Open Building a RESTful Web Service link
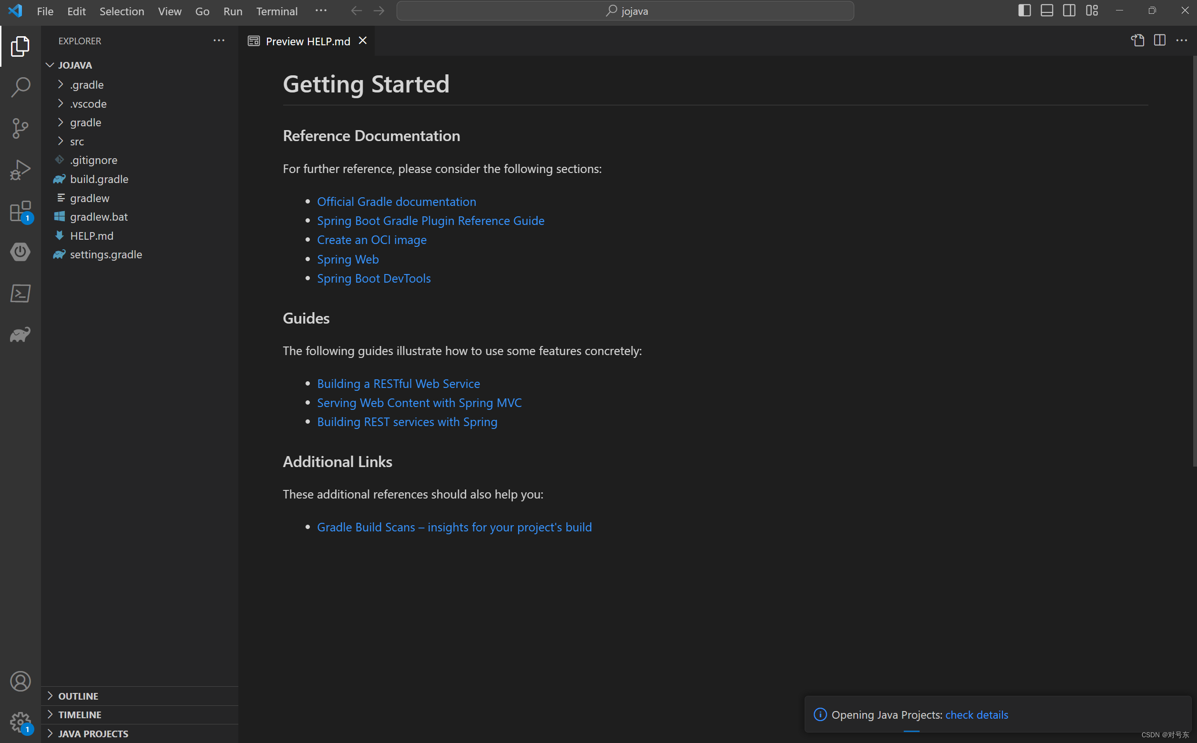The width and height of the screenshot is (1197, 743). click(398, 383)
